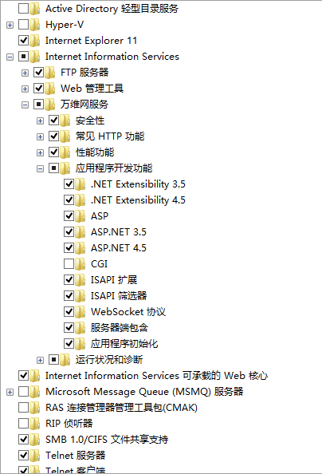The width and height of the screenshot is (322, 474).
Task: Expand Microsoft Message Queue (MSMQ) 服务器
Action: pyautogui.click(x=10, y=392)
